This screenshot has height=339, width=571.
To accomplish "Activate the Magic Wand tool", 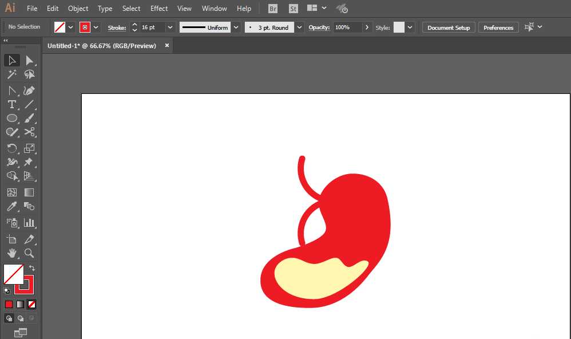I will tap(12, 74).
